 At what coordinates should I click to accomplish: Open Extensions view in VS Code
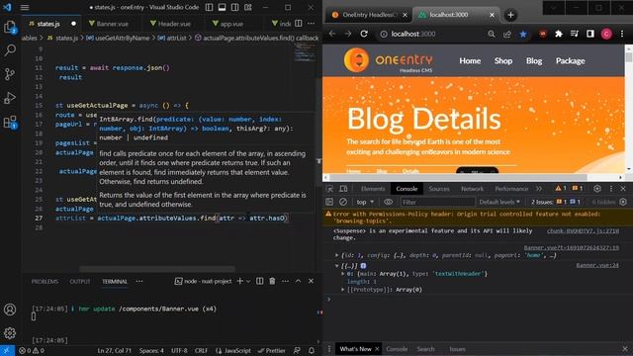10,122
